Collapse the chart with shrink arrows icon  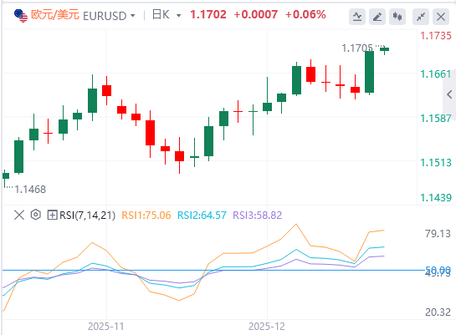(421, 17)
